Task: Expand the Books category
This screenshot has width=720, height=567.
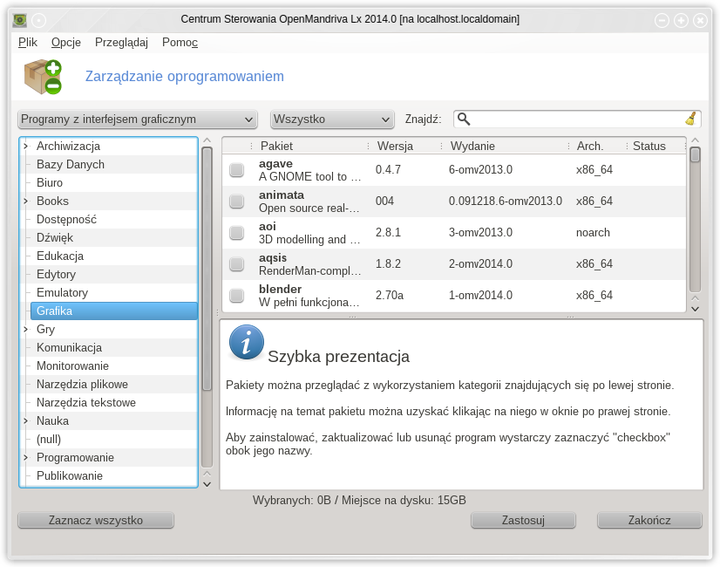Action: [26, 202]
